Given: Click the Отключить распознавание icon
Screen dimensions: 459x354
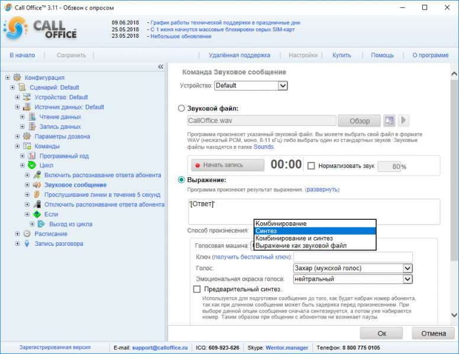Looking at the screenshot, I should point(37,204).
